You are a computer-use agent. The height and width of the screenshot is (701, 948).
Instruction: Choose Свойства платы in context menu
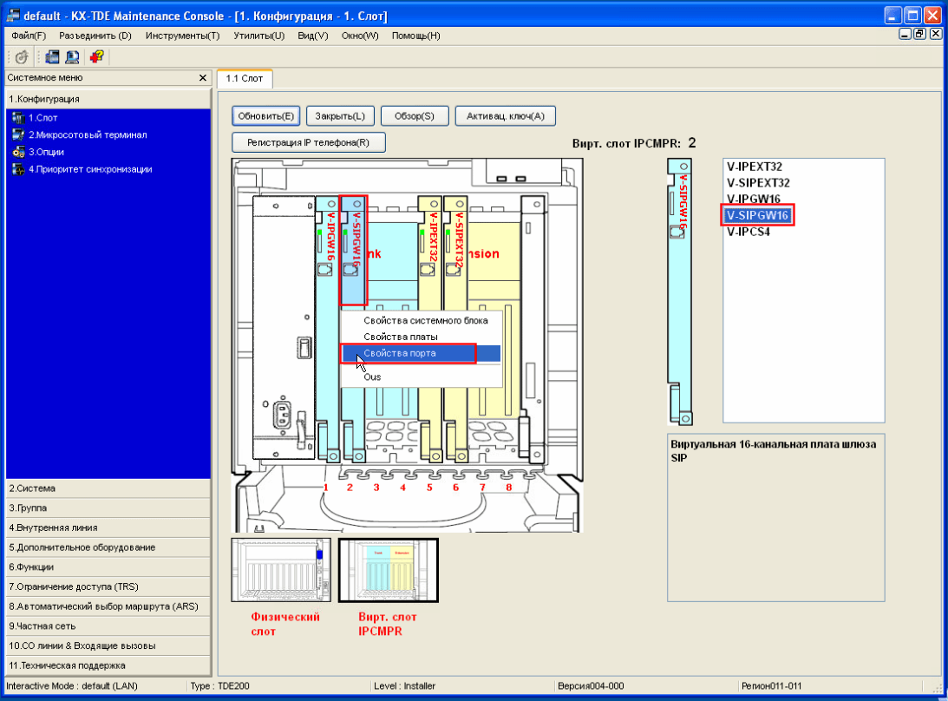422,337
